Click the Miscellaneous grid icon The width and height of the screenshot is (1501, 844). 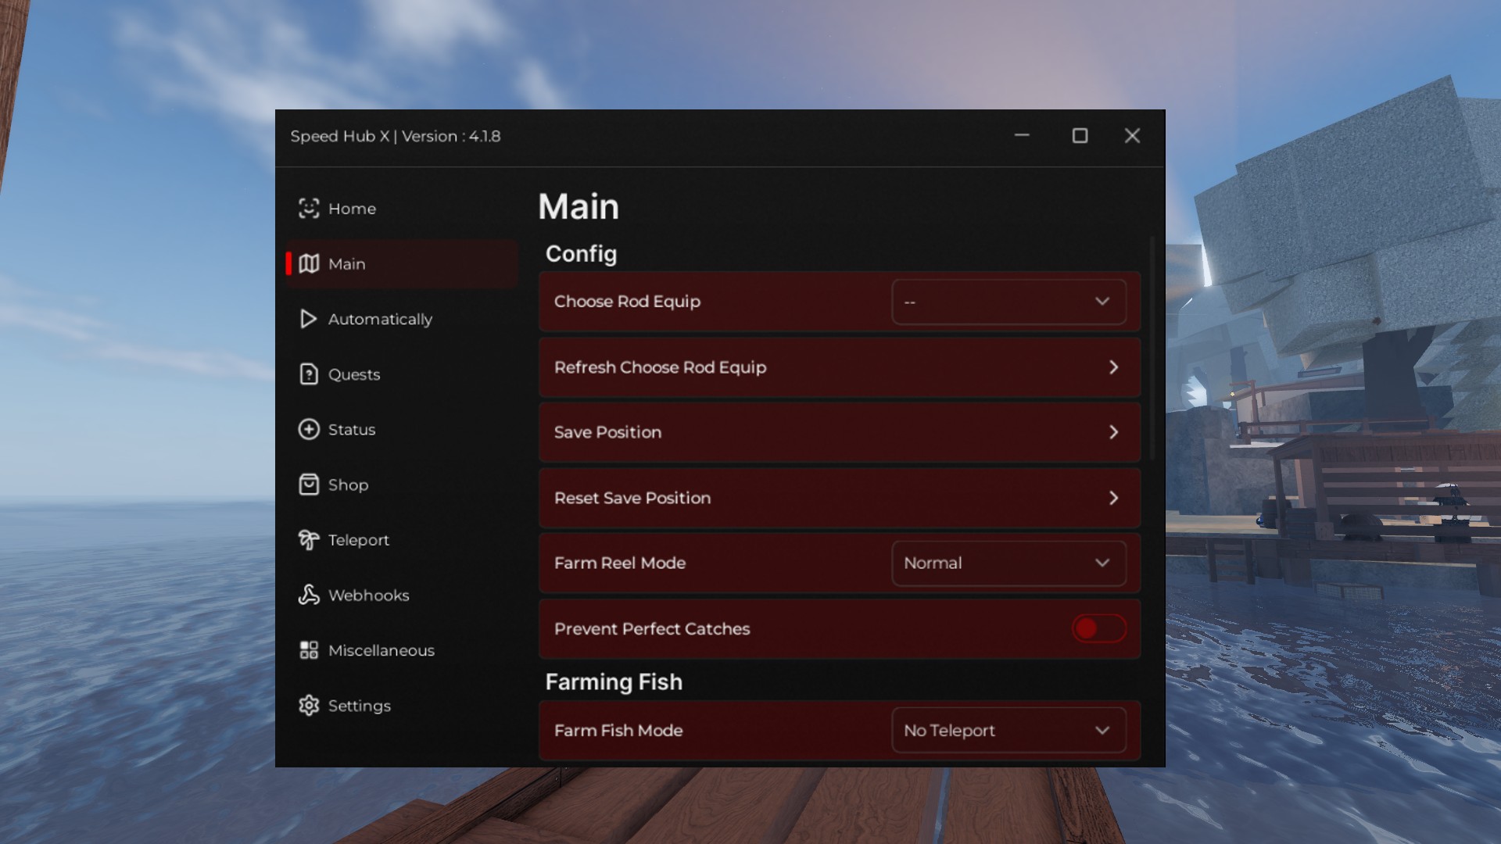point(309,650)
